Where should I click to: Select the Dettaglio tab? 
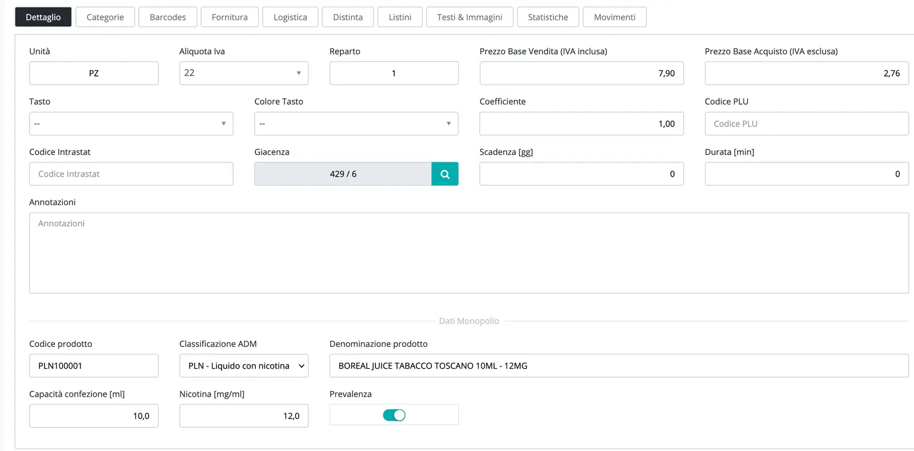(43, 17)
